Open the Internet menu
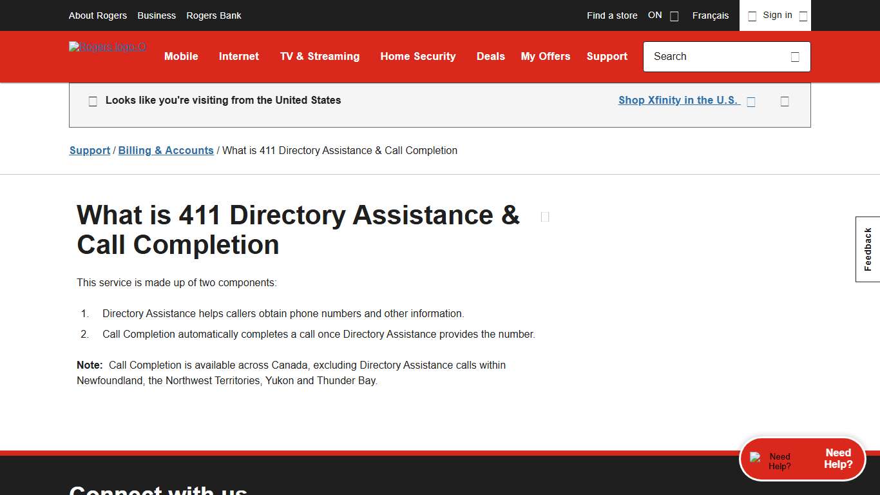The image size is (880, 495). (238, 57)
